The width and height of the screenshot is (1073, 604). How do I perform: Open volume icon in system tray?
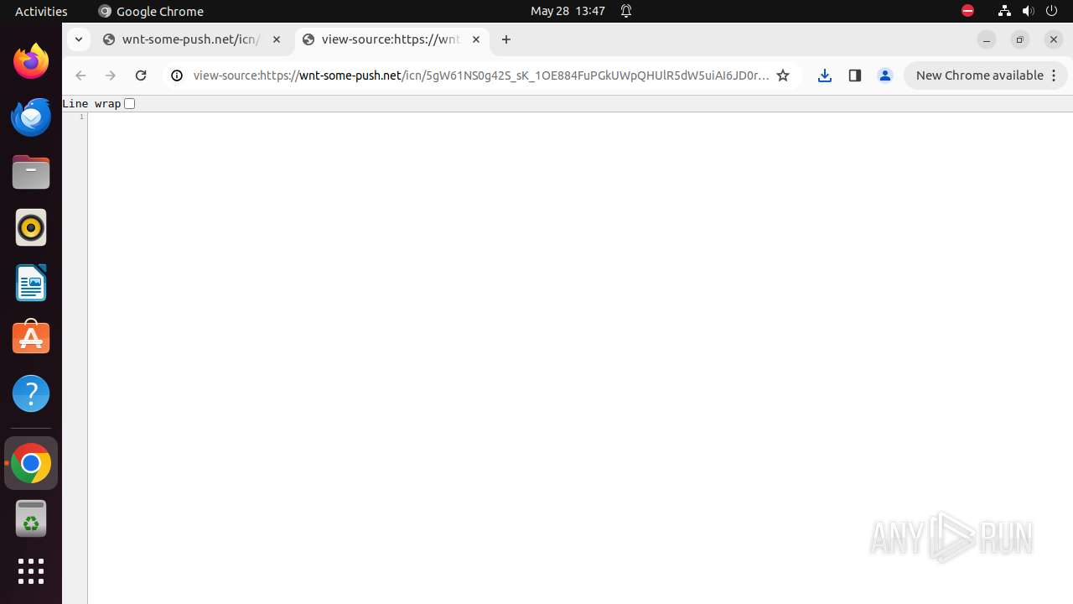[x=1028, y=11]
